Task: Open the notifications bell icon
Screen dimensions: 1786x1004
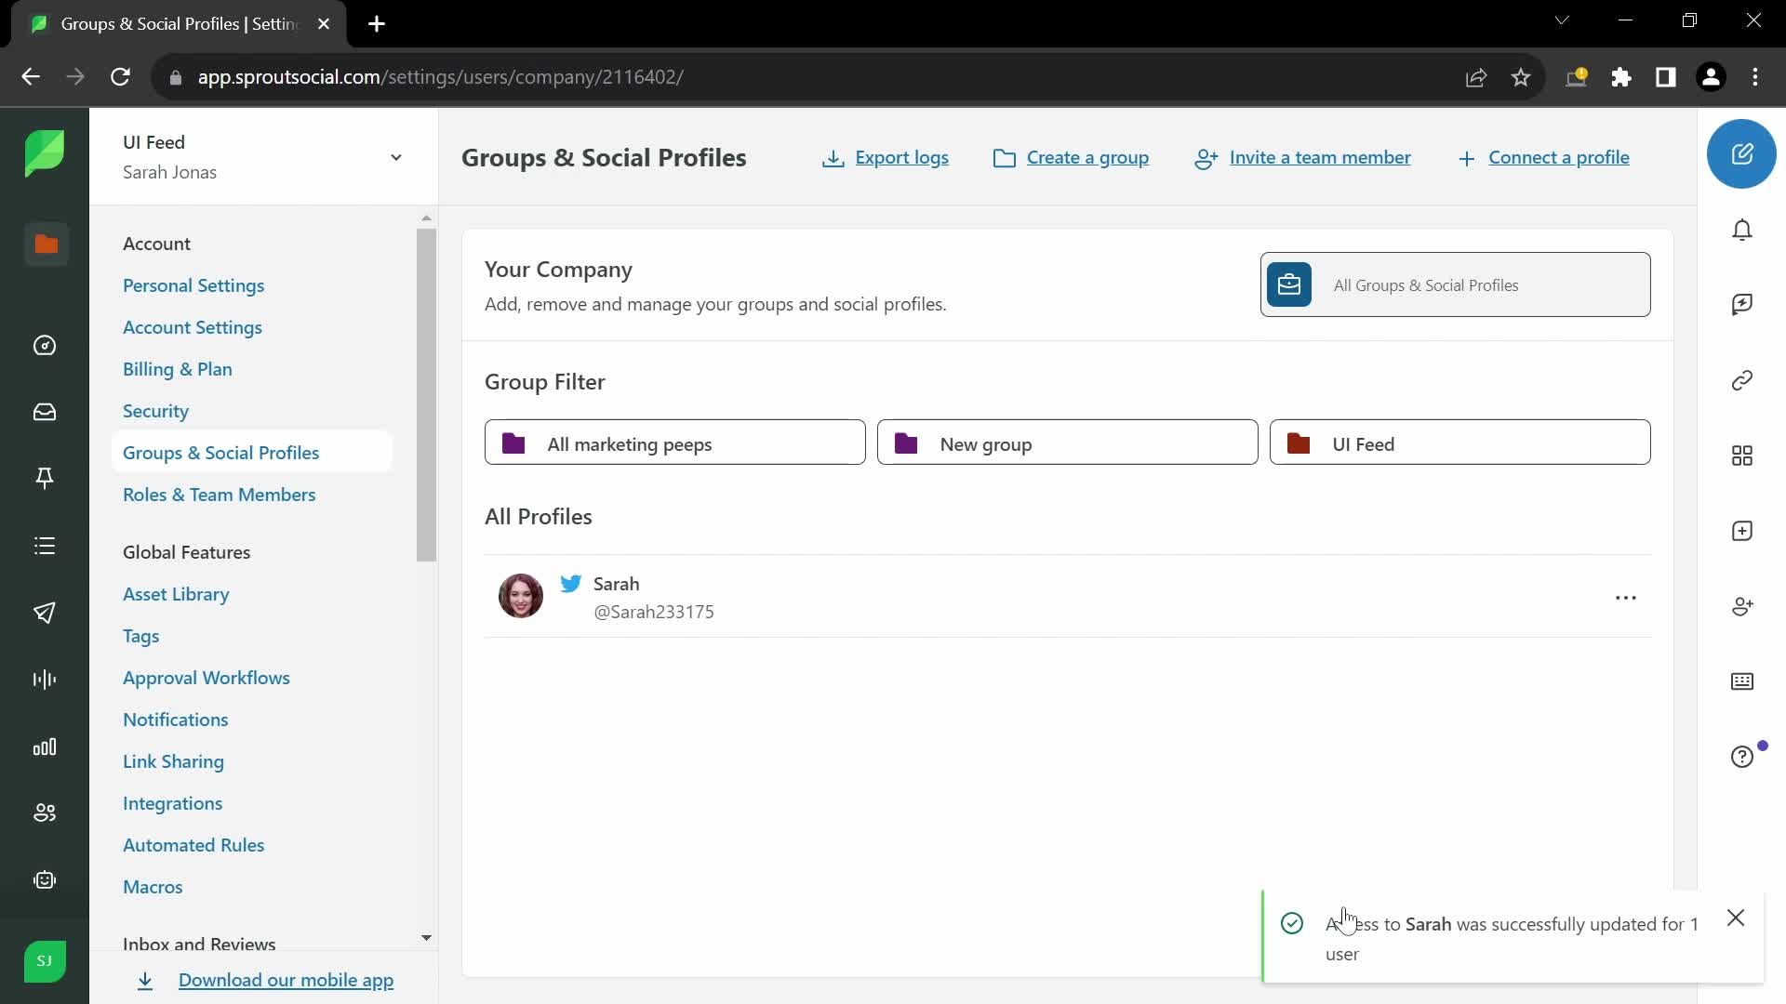Action: coord(1742,230)
